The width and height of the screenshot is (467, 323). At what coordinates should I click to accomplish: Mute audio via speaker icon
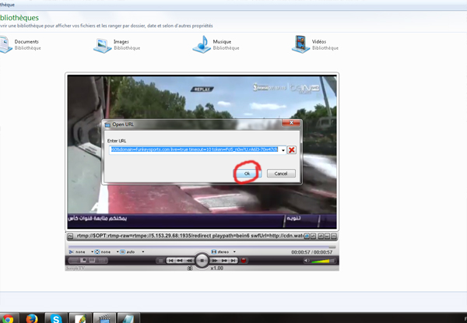[x=307, y=261]
